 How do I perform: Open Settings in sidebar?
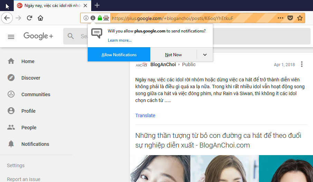(16, 165)
